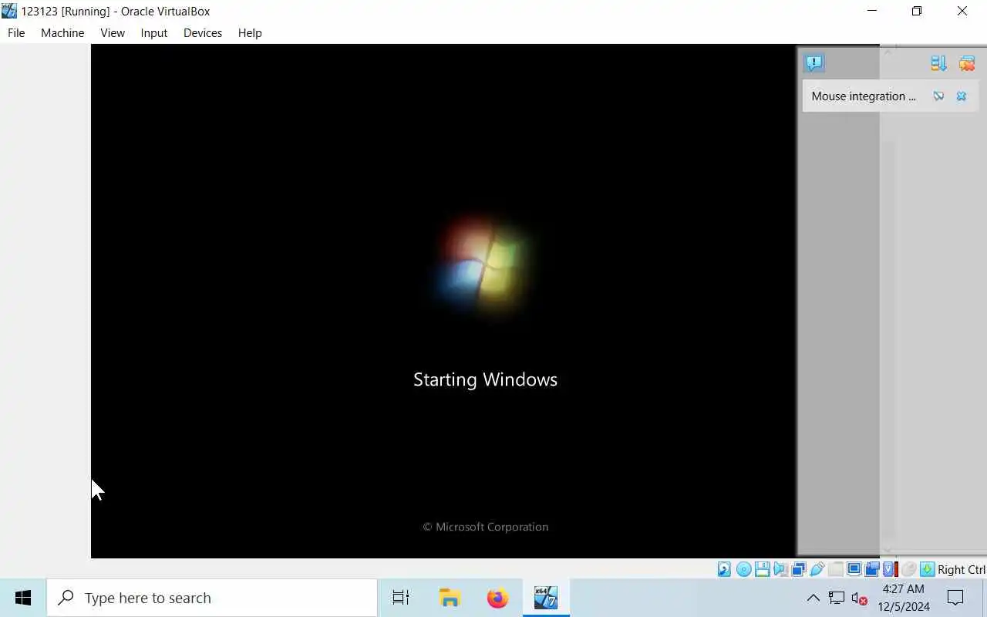Open the File menu

pos(16,33)
